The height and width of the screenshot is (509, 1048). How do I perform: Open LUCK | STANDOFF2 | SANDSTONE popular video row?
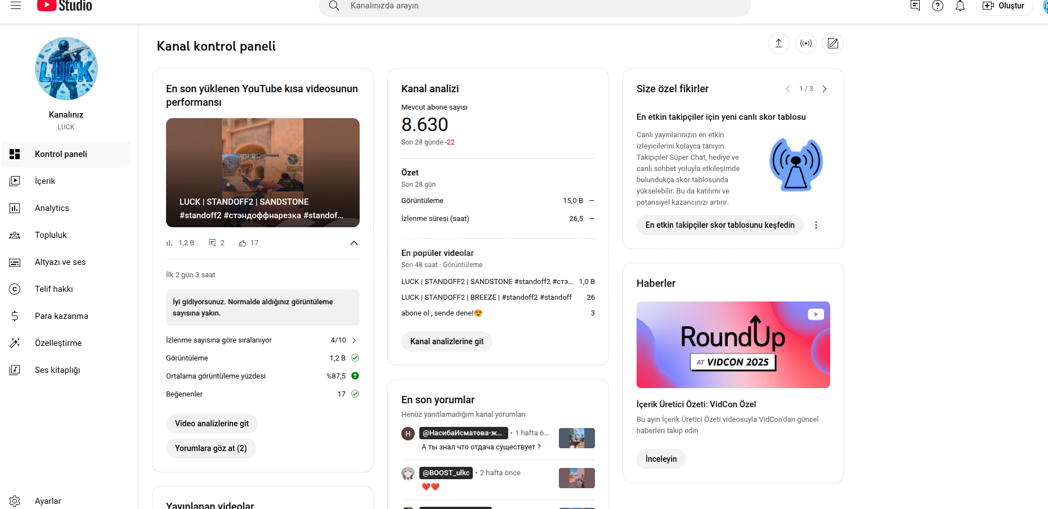[498, 282]
